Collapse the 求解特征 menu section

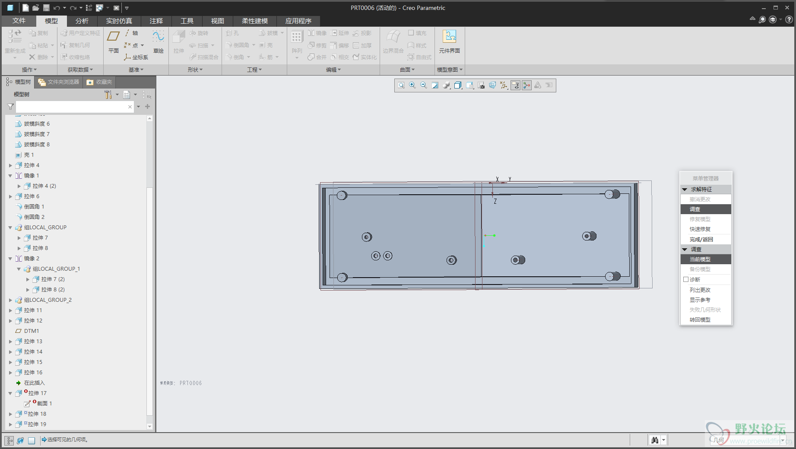coord(685,190)
